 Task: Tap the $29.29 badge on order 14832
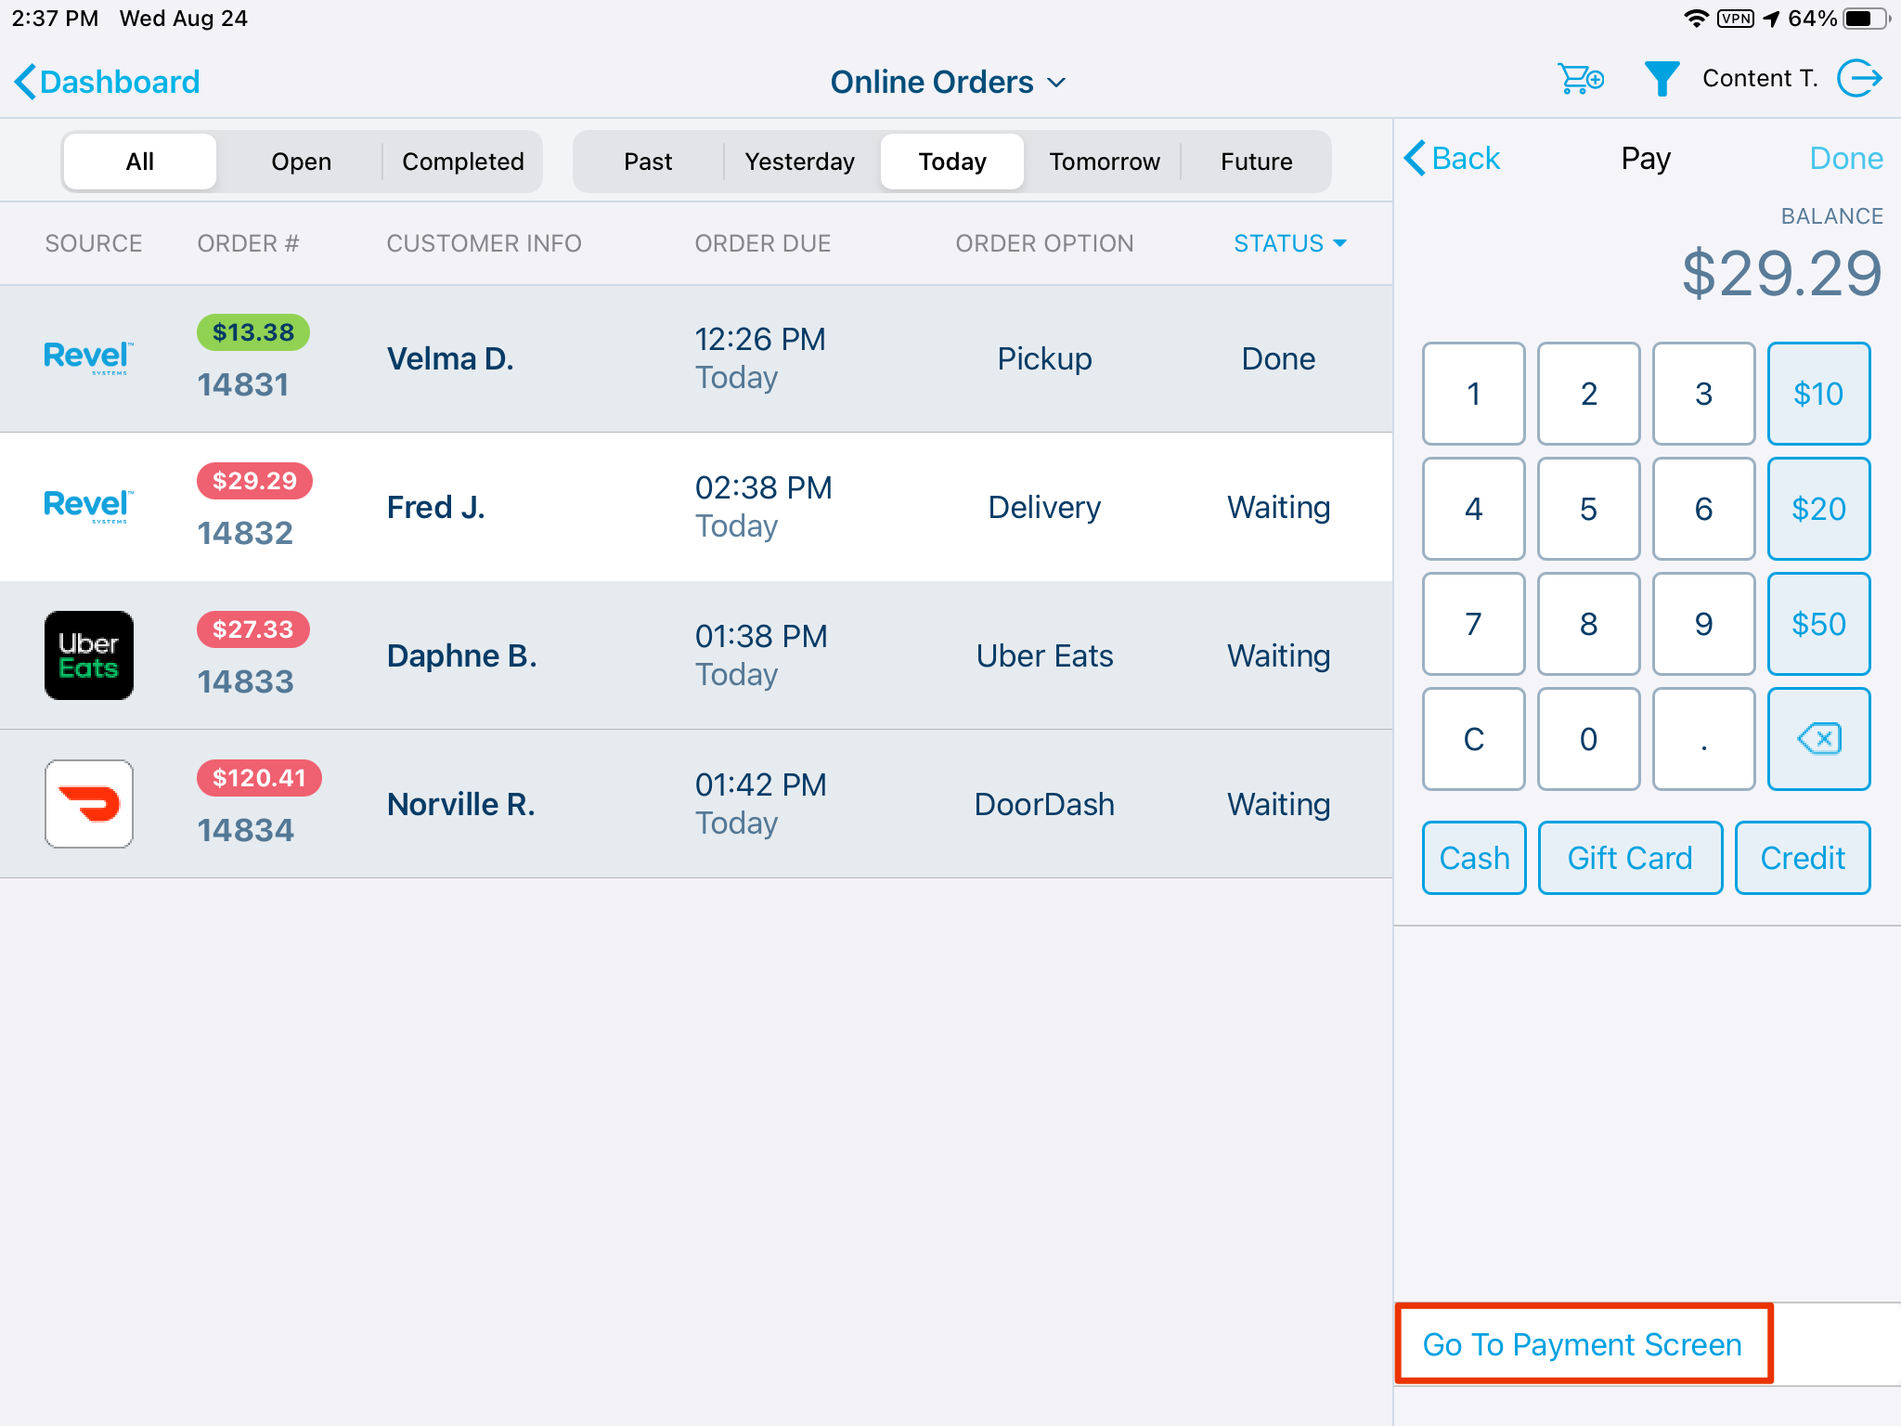(254, 481)
